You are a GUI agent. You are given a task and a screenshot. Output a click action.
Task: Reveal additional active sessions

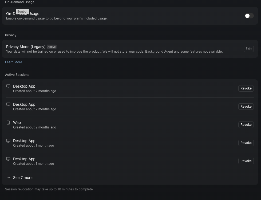coord(23,178)
